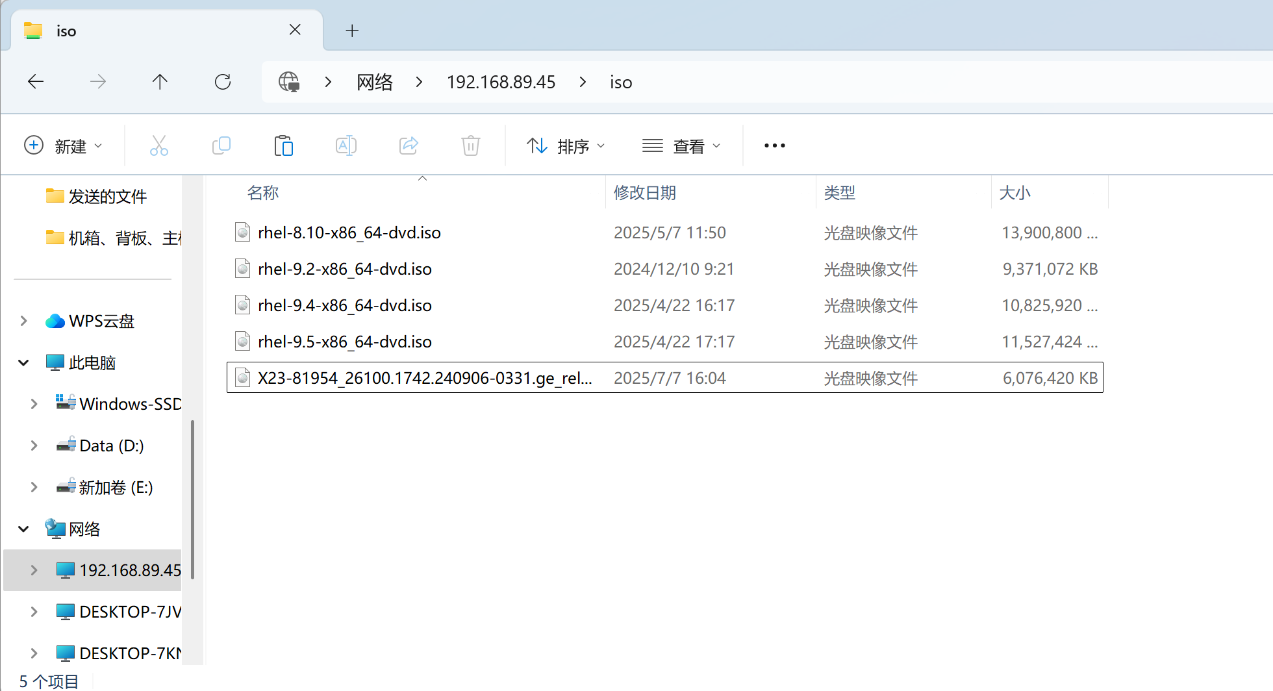Click the disc icon of rhel-9.5 iso file

(243, 341)
